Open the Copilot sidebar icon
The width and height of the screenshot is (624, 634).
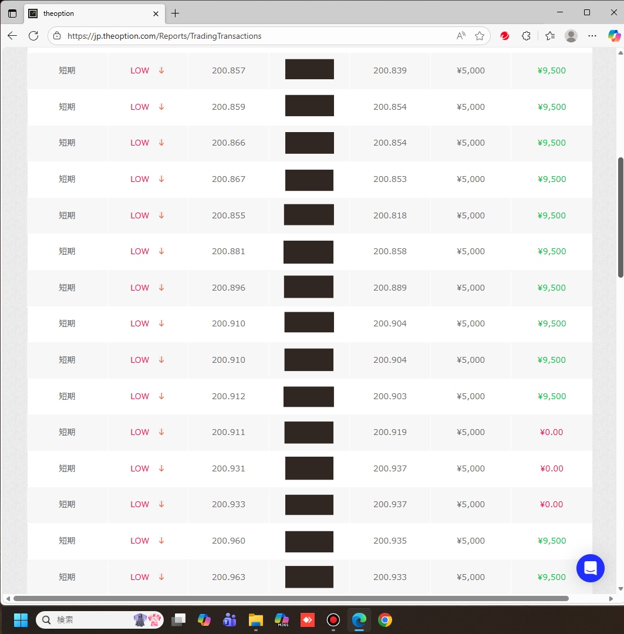pos(614,36)
